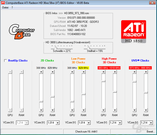Image resolution: width=157 pixels, height=135 pixels.
Task: Click the 1,014 value in 2D Clocks VCore
Action: point(51,123)
